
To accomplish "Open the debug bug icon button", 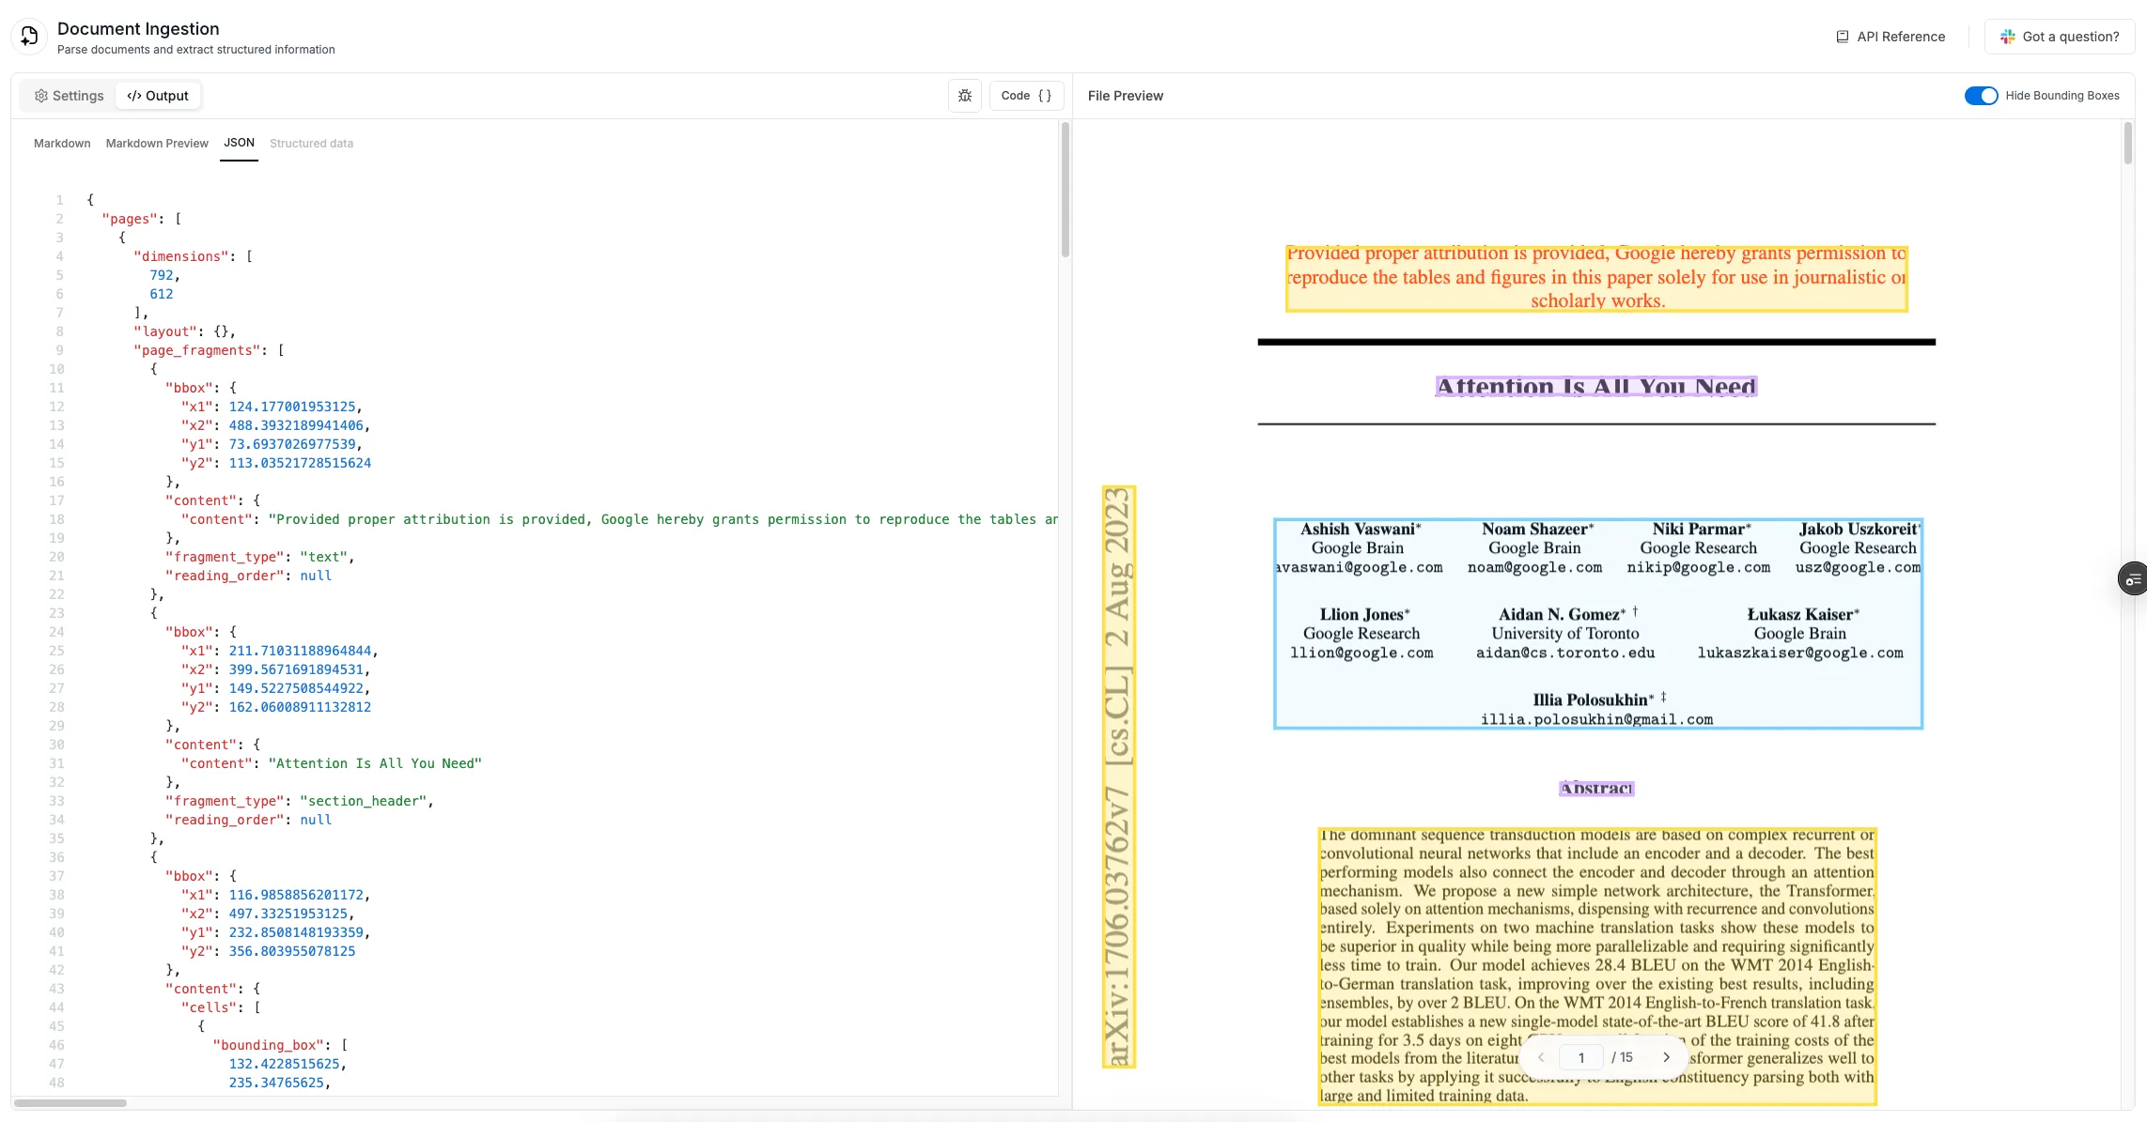I will [x=965, y=96].
